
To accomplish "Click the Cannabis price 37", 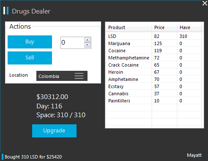I will (x=156, y=94).
